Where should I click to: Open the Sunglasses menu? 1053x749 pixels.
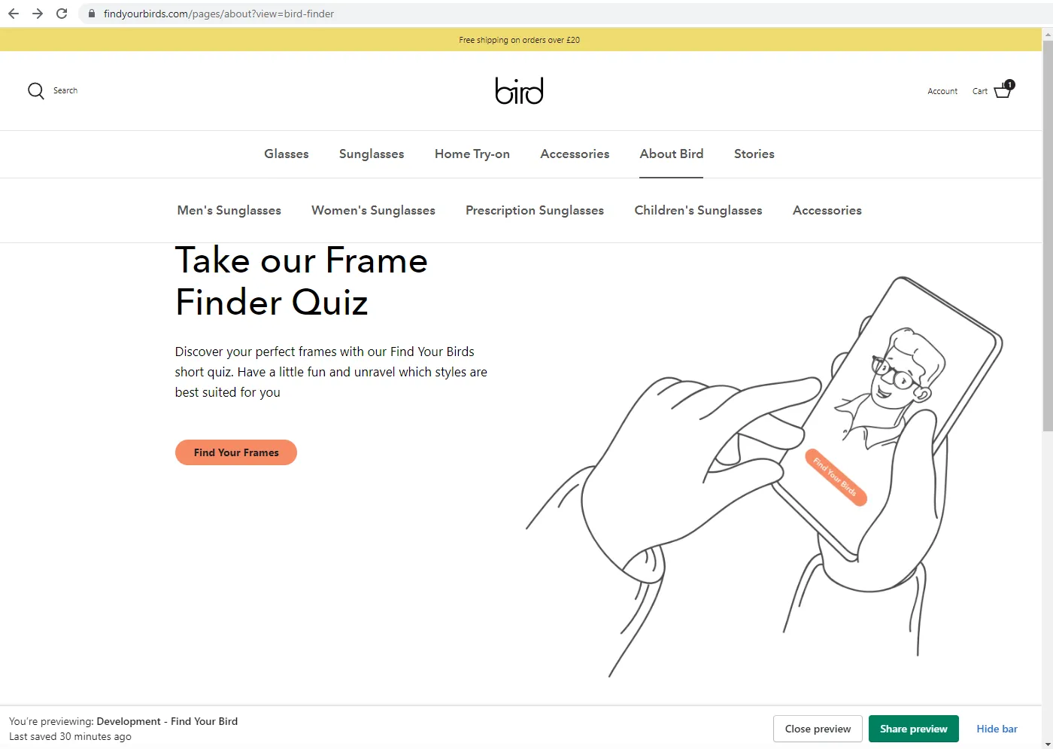tap(372, 154)
